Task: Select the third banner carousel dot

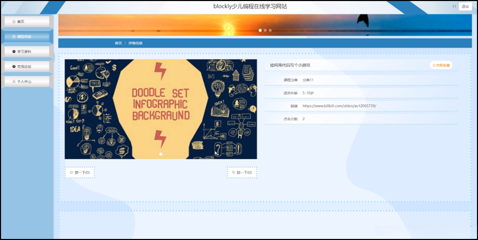Action: coord(270,31)
